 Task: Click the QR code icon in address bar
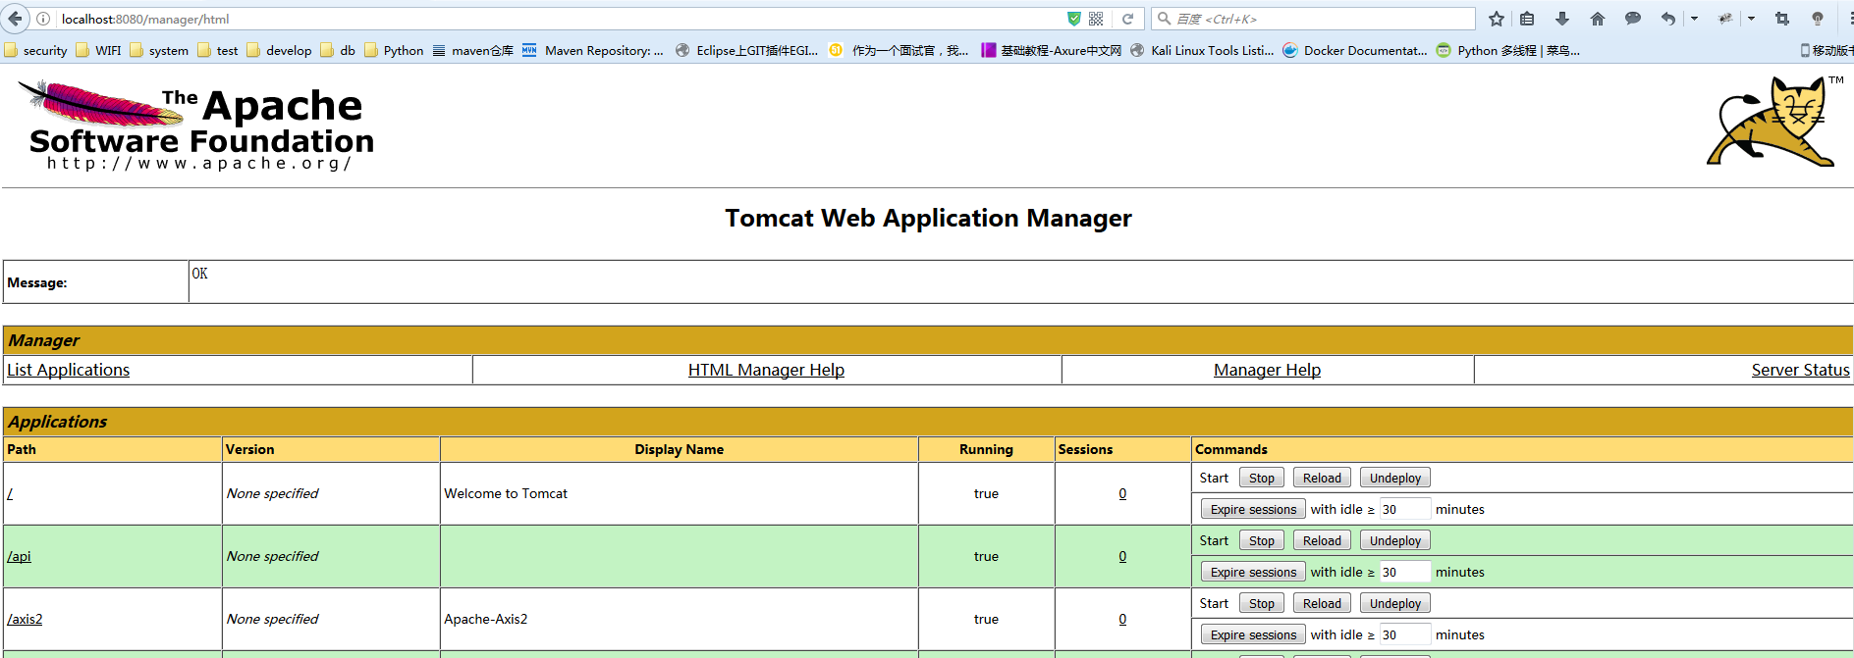point(1096,19)
